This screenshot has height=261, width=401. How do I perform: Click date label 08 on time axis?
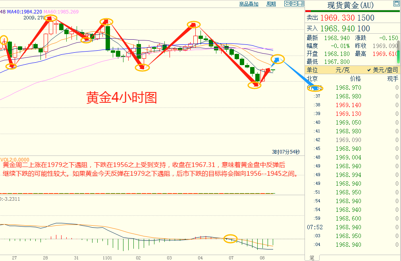tap(262, 258)
